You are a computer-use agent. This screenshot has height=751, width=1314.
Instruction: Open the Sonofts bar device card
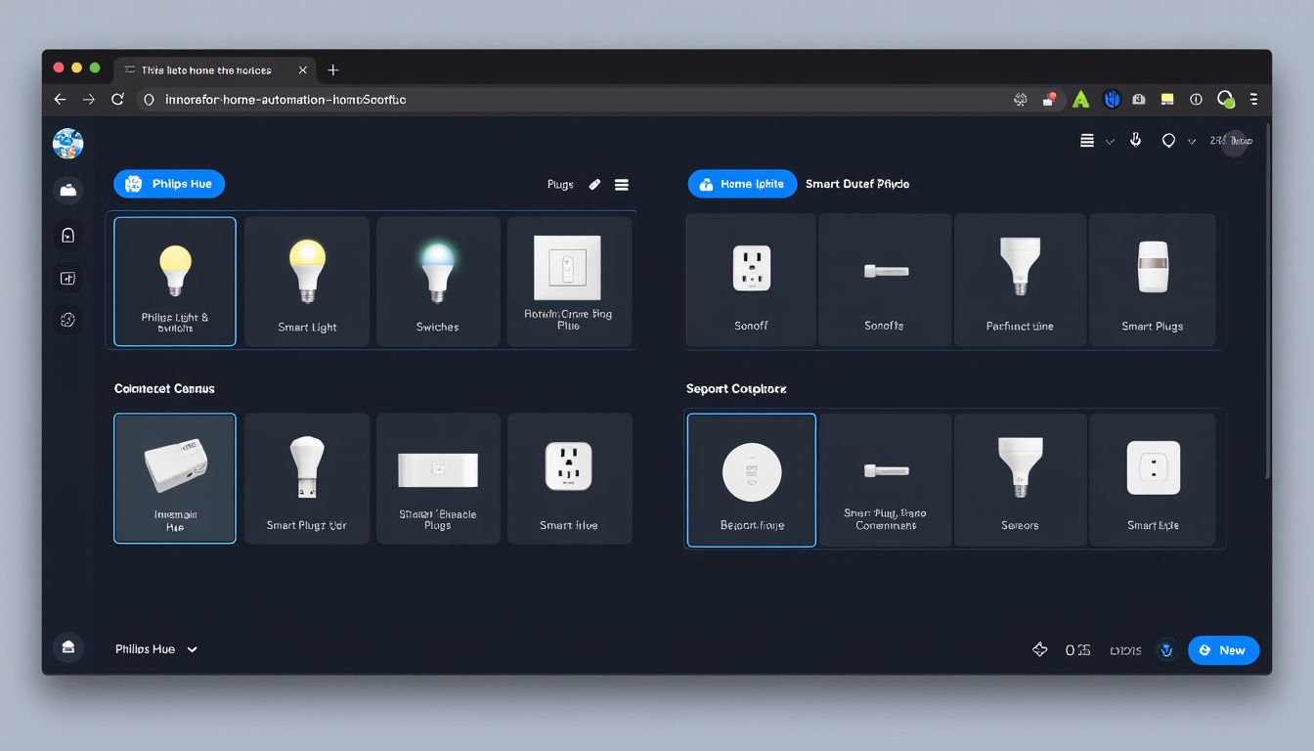coord(885,280)
